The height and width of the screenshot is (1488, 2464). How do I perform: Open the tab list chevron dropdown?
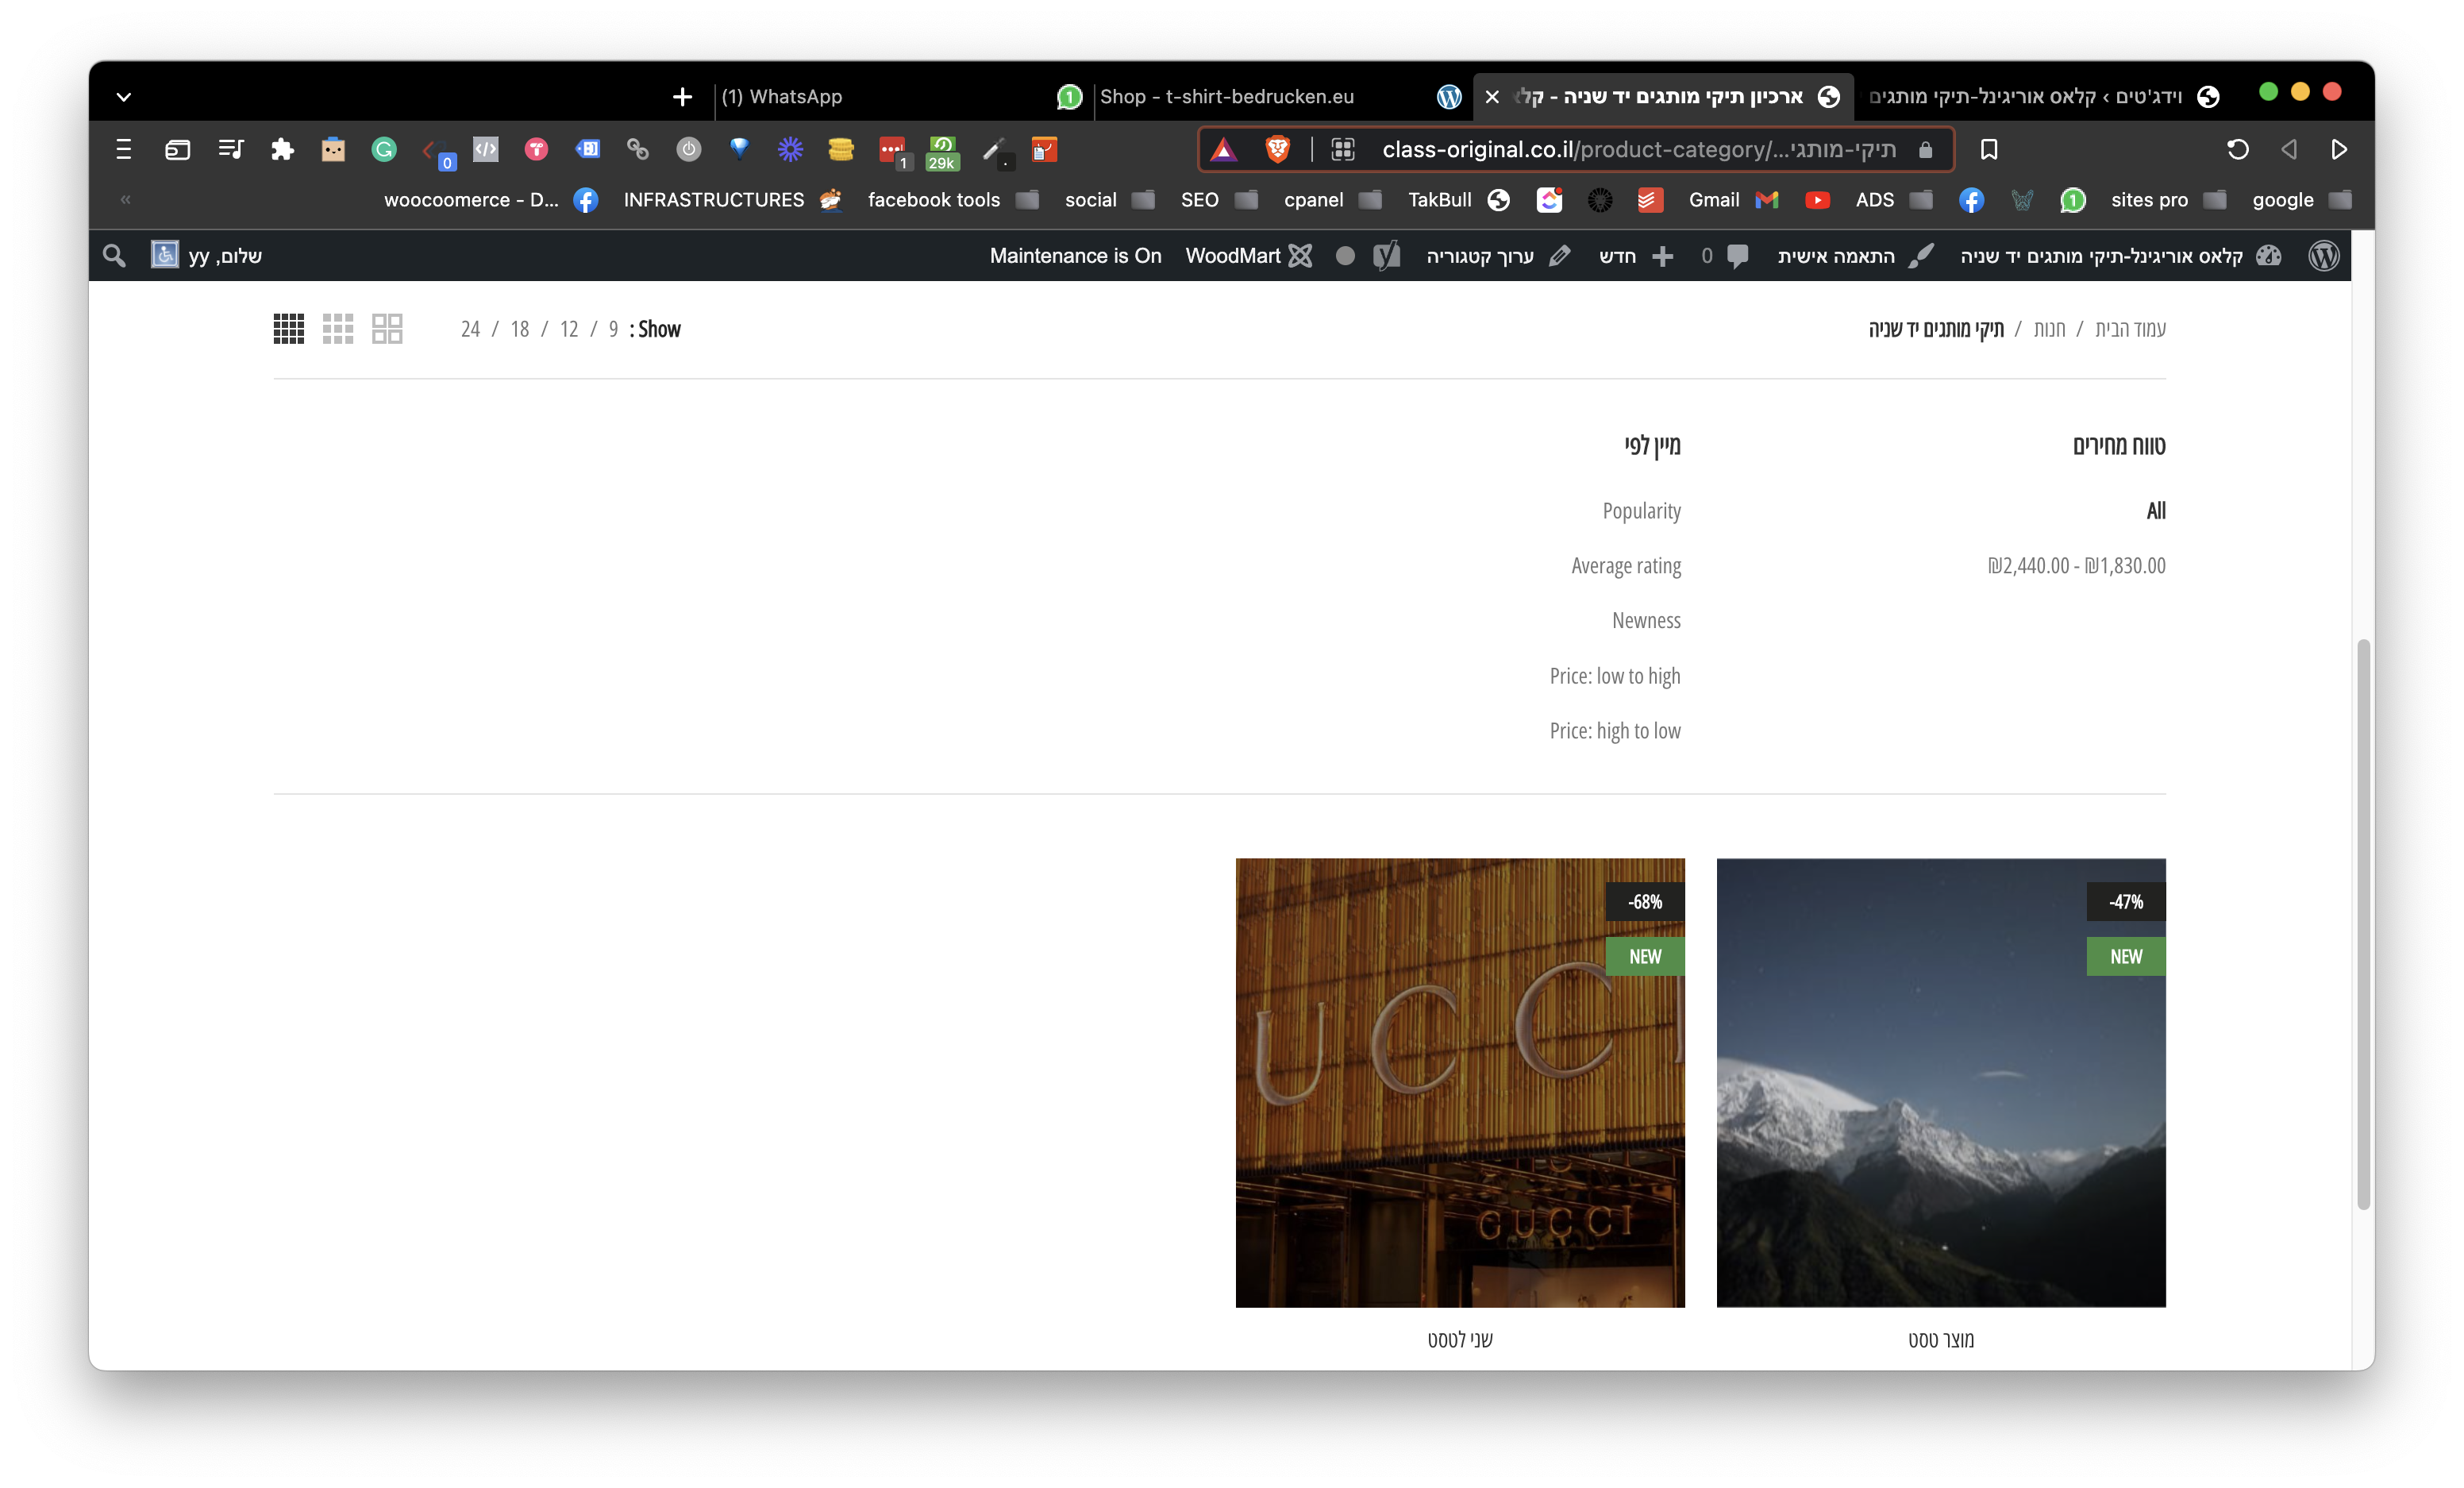coord(124,97)
